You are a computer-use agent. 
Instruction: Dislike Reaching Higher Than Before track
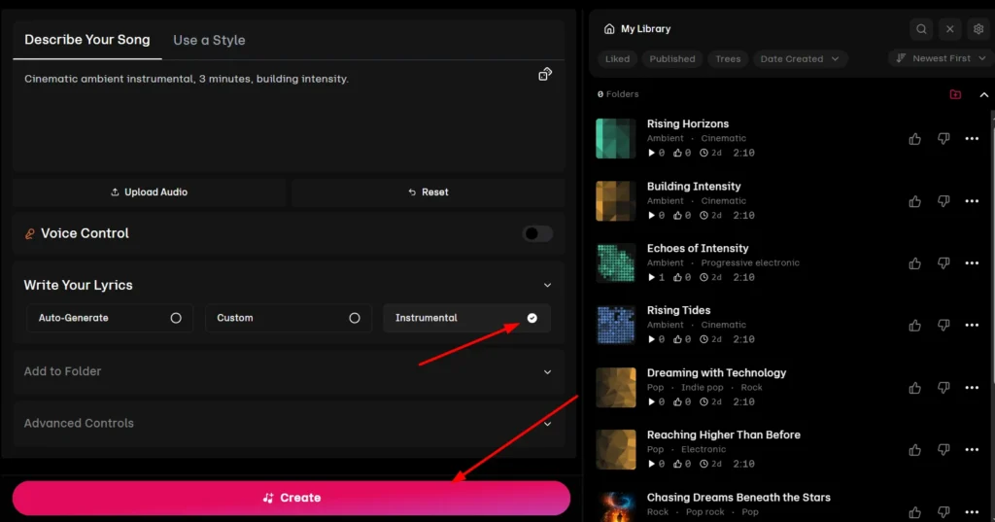pyautogui.click(x=944, y=450)
